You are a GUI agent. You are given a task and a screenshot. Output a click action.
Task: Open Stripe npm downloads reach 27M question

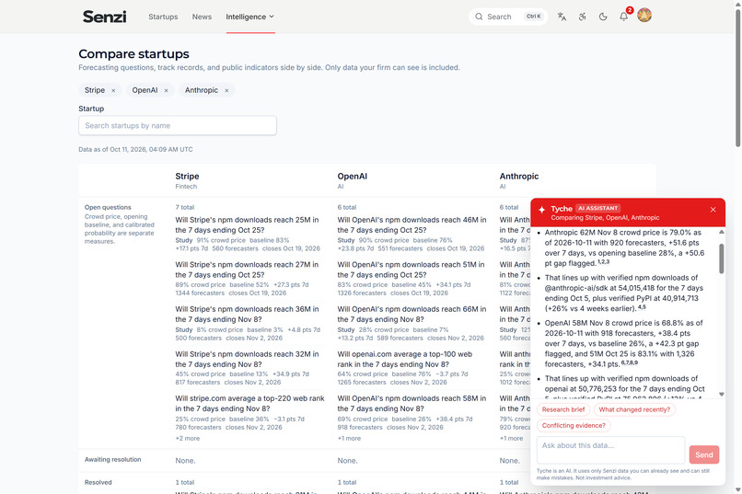(x=247, y=270)
